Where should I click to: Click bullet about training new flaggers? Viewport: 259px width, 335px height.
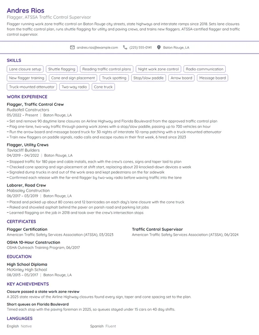click(x=96, y=137)
